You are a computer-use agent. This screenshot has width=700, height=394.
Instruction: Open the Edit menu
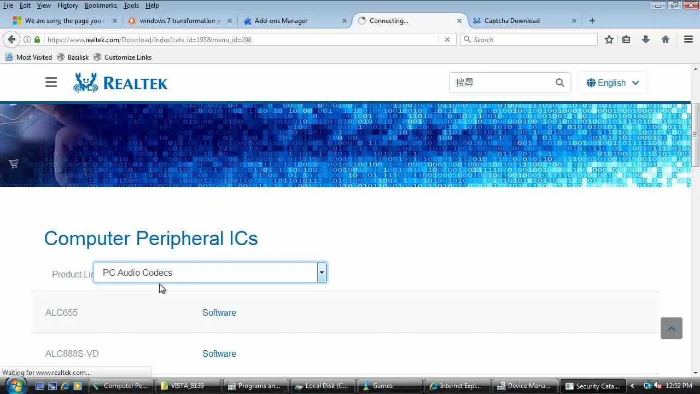tap(25, 5)
